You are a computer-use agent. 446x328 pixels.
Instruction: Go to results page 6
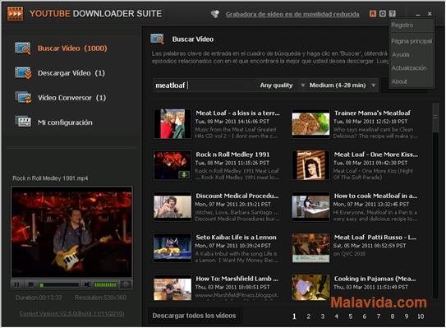pyautogui.click(x=365, y=316)
